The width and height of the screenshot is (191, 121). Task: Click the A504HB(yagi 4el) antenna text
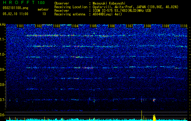[107, 14]
